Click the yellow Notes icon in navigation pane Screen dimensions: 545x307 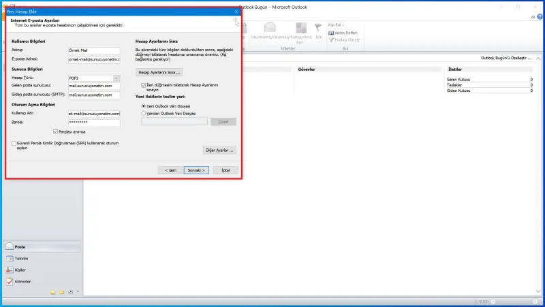coord(53,292)
